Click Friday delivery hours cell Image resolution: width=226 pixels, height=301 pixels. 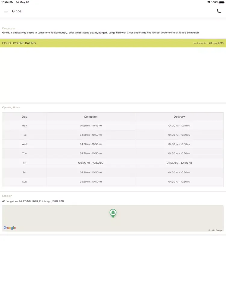pyautogui.click(x=179, y=163)
